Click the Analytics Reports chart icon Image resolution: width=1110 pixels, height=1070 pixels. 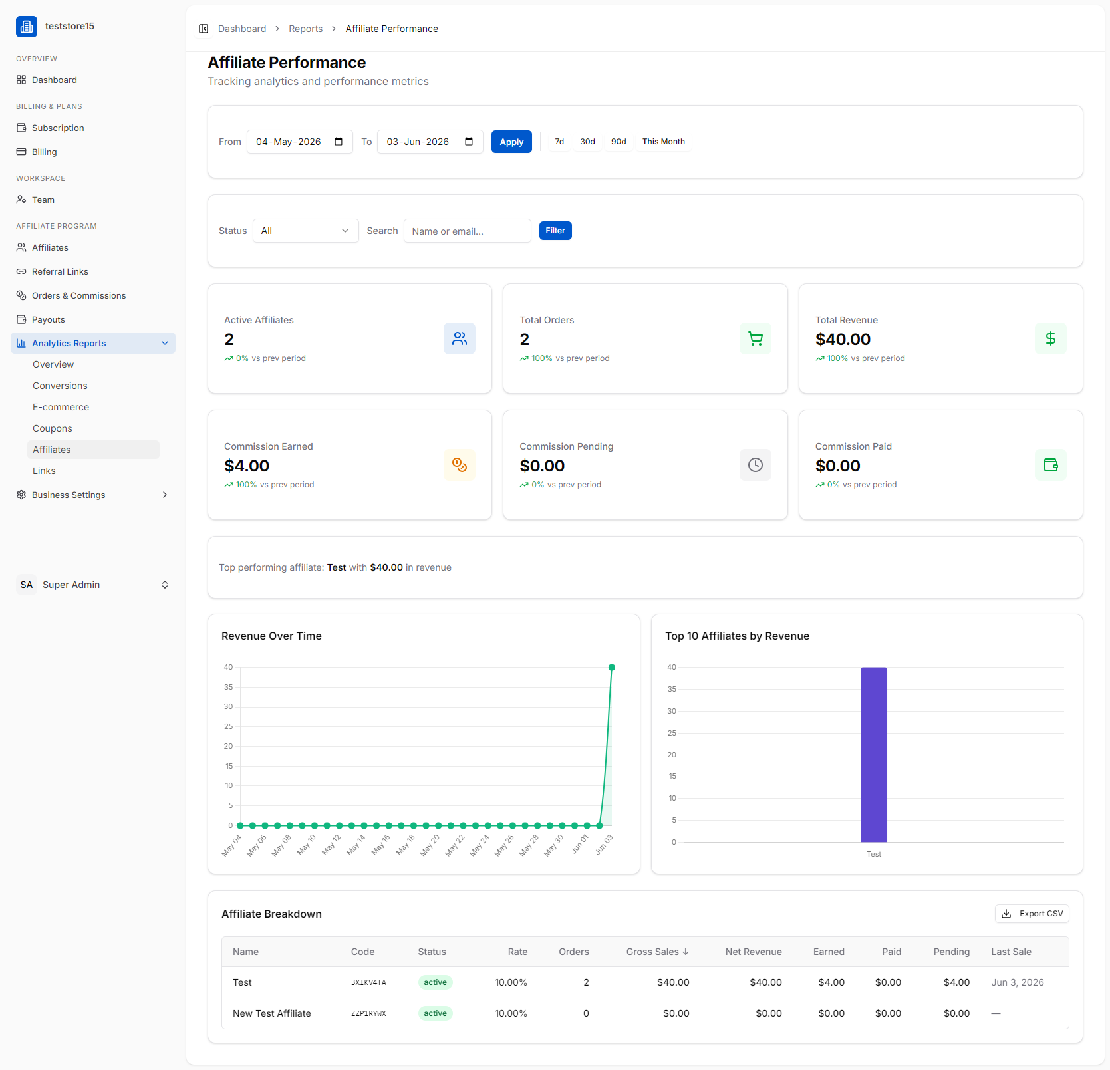21,343
